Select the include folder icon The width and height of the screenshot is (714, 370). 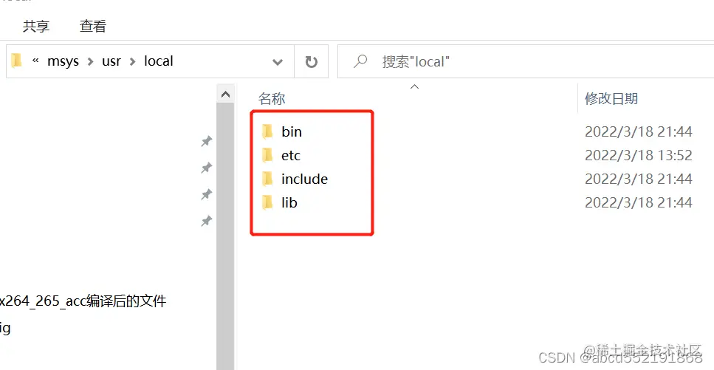(x=268, y=179)
